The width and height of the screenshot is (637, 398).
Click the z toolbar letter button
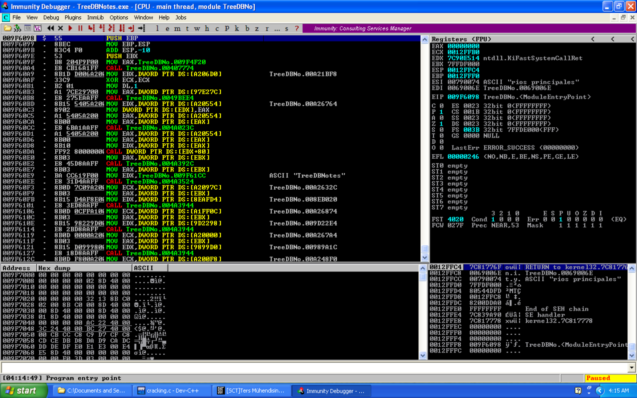pyautogui.click(x=257, y=28)
